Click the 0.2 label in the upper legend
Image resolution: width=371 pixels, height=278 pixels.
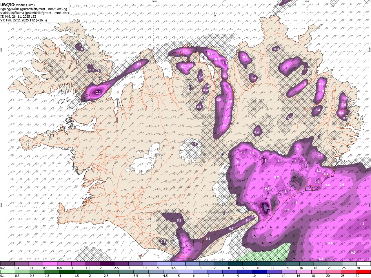coord(3,268)
